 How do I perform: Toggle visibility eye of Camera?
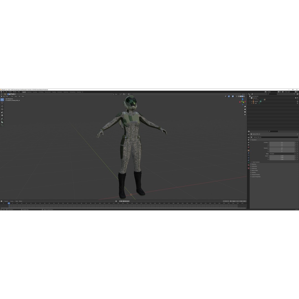297,101
